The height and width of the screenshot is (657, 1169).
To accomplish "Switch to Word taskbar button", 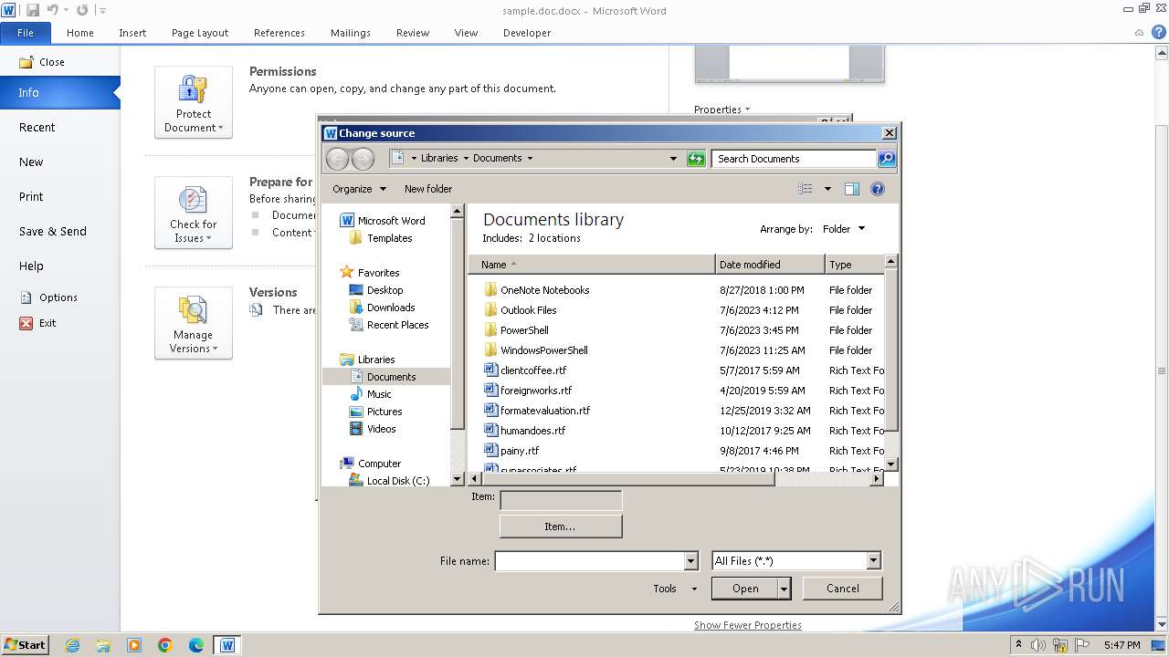I will pos(227,645).
